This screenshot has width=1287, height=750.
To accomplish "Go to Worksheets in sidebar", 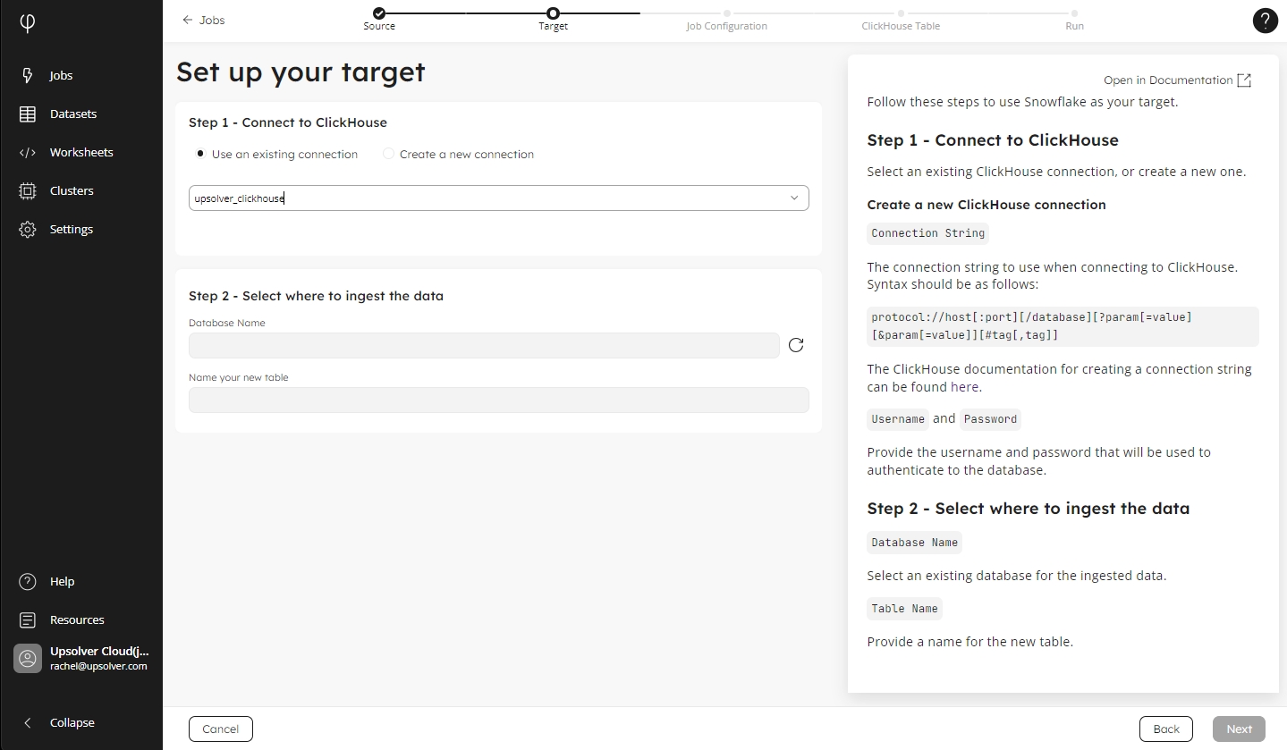I will [80, 153].
